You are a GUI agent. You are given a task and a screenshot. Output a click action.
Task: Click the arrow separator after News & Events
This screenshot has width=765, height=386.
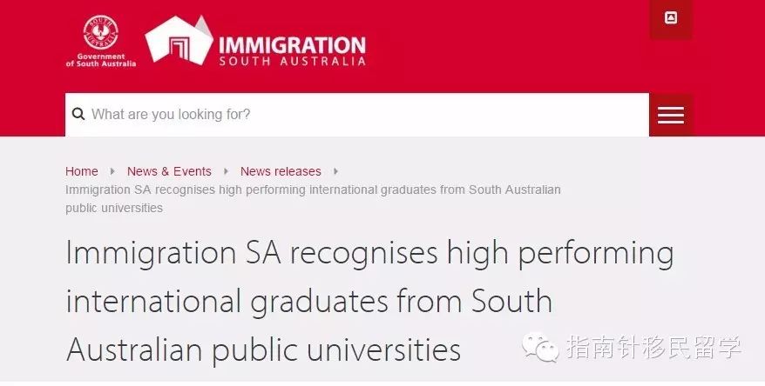pos(226,171)
